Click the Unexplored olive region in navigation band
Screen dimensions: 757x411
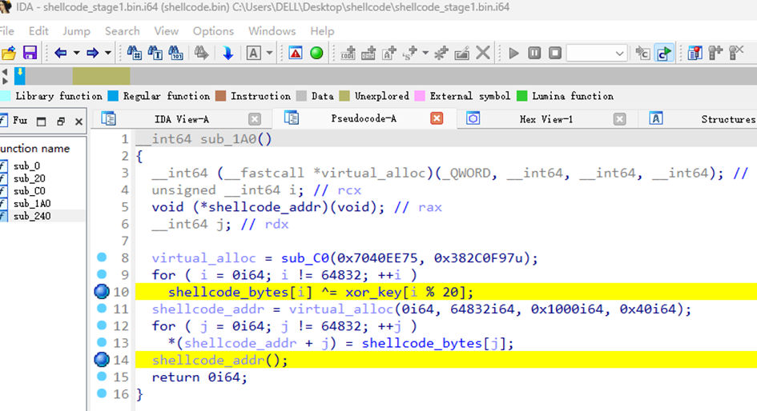pos(101,76)
